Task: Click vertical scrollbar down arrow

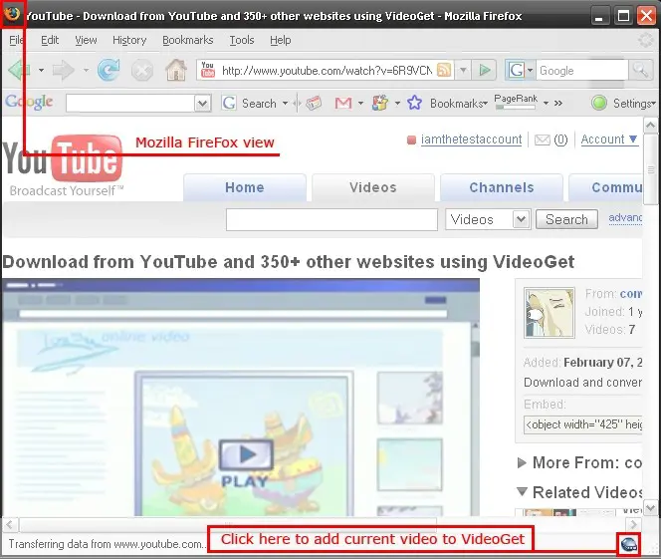Action: click(650, 507)
